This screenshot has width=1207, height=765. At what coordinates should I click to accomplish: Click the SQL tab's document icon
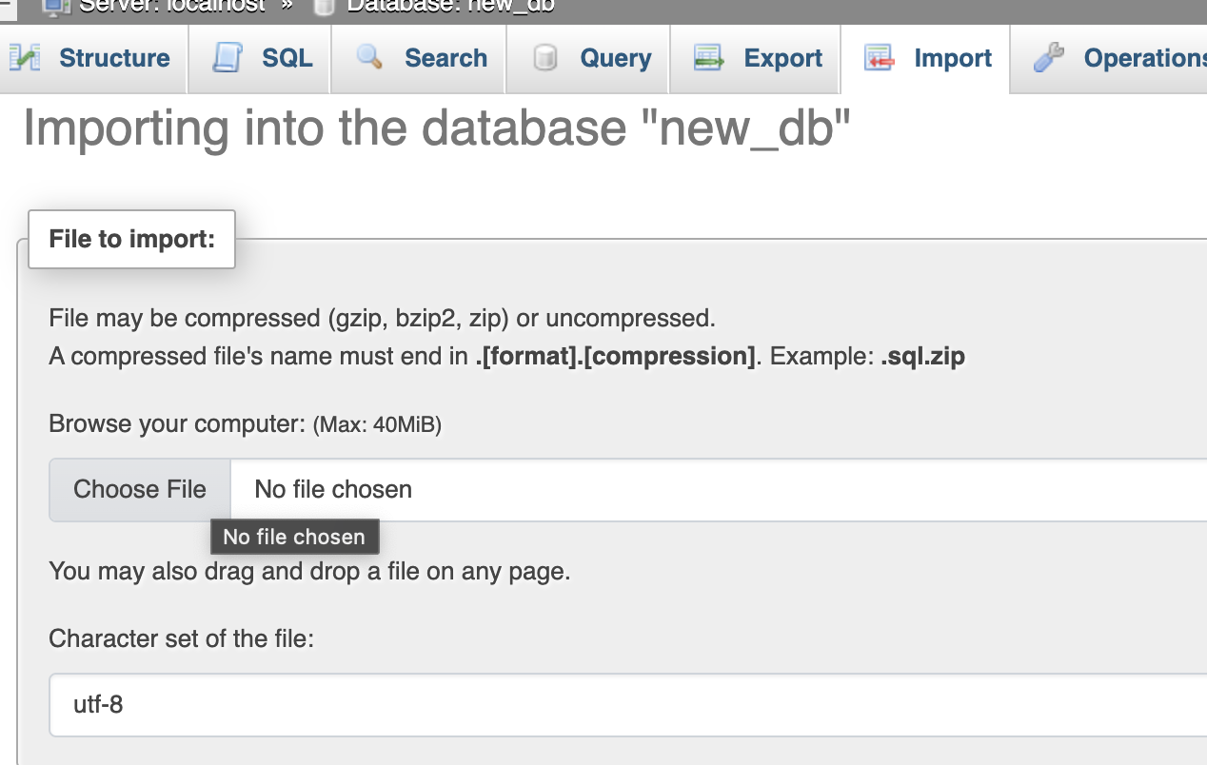pos(227,58)
